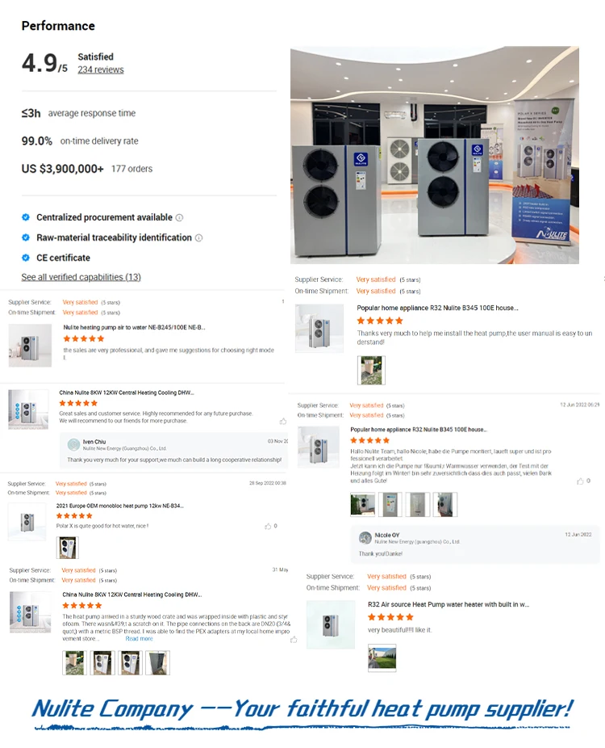Image resolution: width=605 pixels, height=748 pixels.
Task: Open See all verified capabilities (13)
Action: click(81, 277)
